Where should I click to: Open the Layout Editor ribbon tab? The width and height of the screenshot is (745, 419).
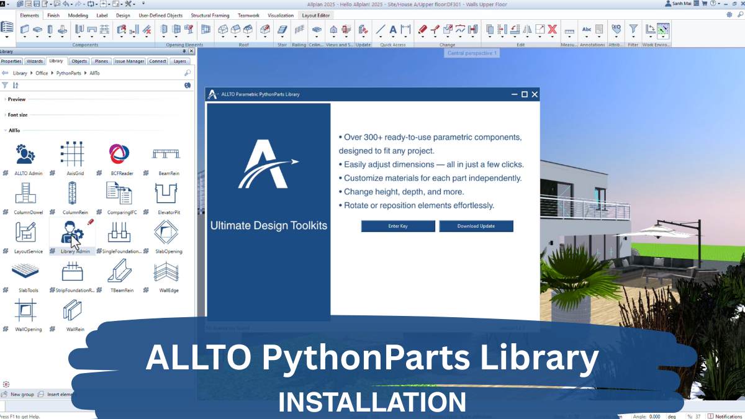tap(316, 15)
